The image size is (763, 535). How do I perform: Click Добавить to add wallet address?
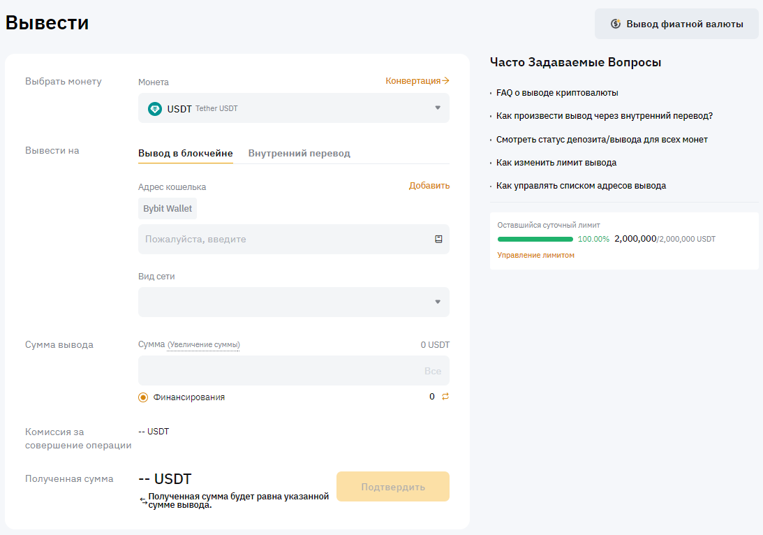[x=429, y=186]
